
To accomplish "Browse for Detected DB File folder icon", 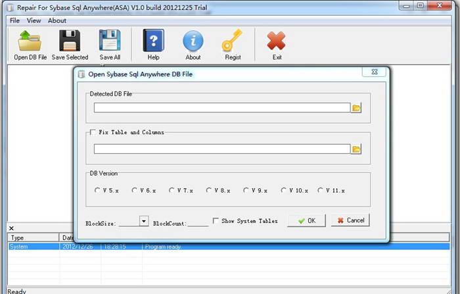I will [x=356, y=108].
